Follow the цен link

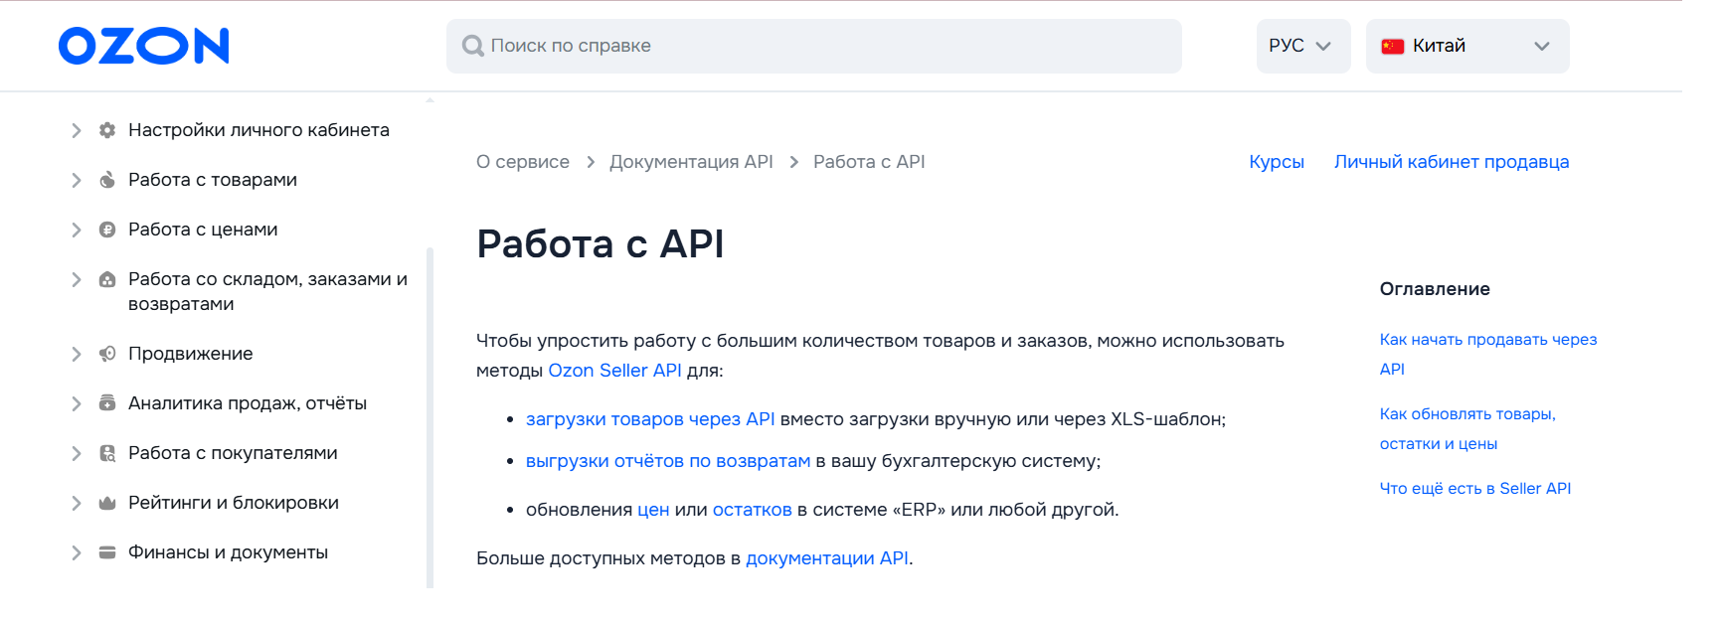pyautogui.click(x=653, y=510)
